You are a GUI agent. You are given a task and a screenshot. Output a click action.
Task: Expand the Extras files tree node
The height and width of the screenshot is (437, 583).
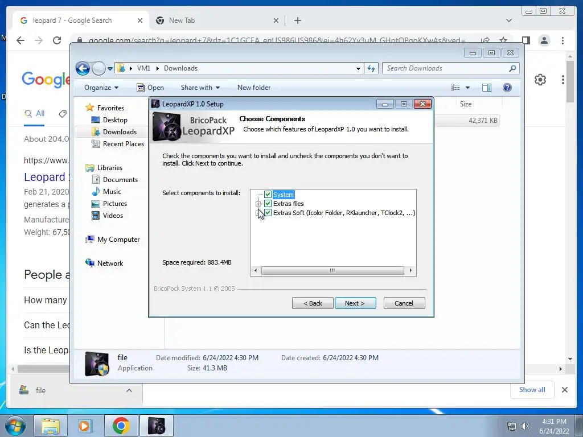(258, 204)
